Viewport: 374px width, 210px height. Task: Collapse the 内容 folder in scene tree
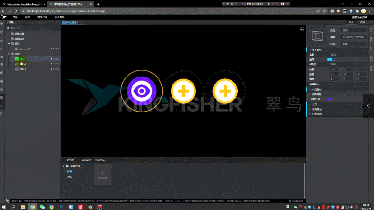coord(9,54)
